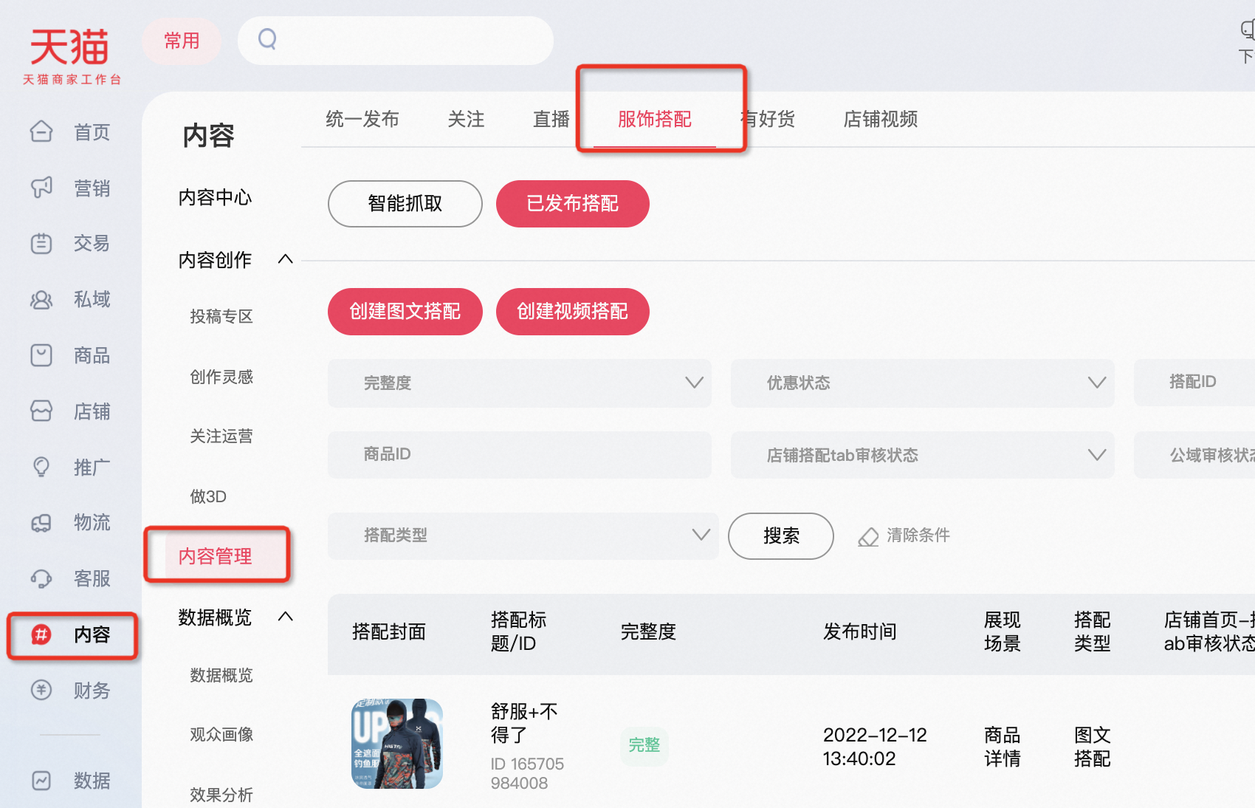The image size is (1255, 808).
Task: Open 创作灵感 in the side menu
Action: point(221,377)
